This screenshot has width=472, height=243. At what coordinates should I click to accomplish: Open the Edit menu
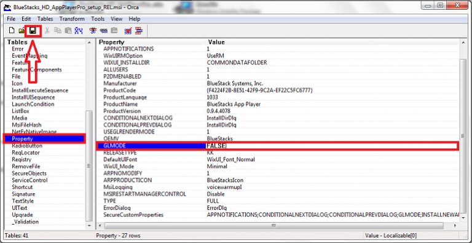[26, 18]
